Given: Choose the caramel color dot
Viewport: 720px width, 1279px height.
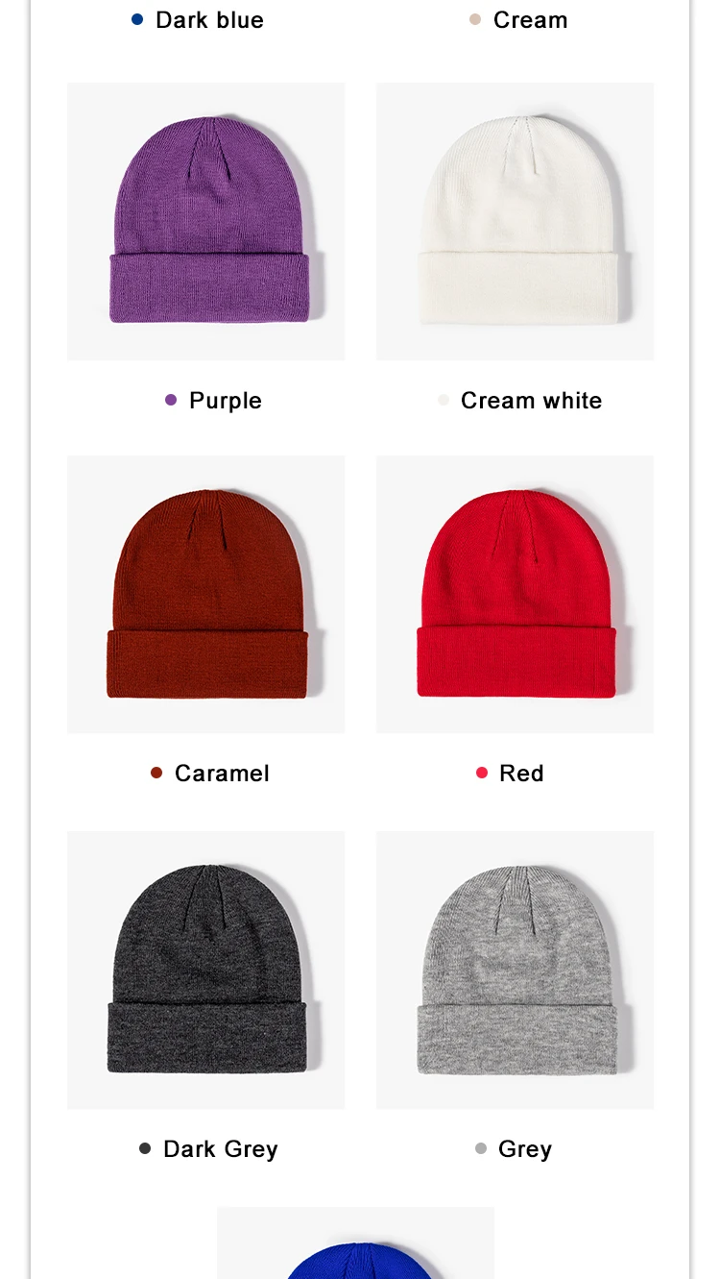Looking at the screenshot, I should click(x=156, y=773).
